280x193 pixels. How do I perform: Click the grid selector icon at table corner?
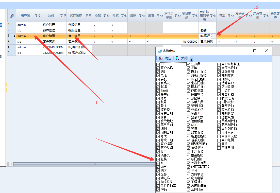pyautogui.click(x=11, y=16)
